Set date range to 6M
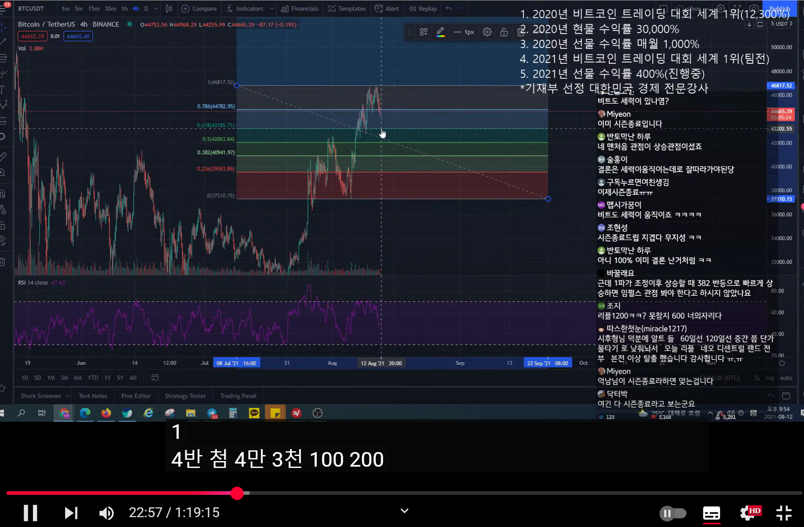 (x=77, y=378)
